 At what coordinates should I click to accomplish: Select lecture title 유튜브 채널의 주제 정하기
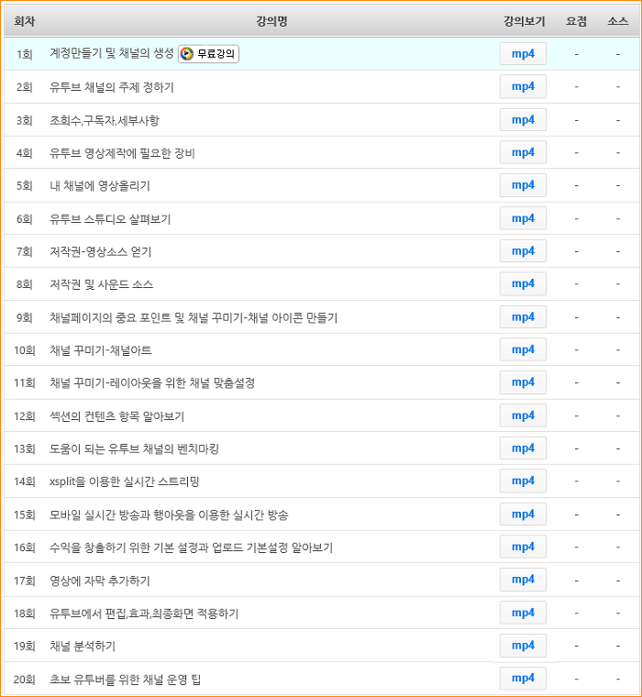coord(112,87)
